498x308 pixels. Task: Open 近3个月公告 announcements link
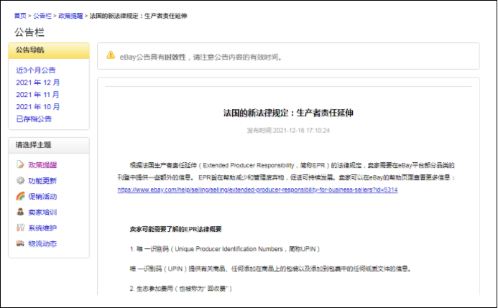pos(36,70)
